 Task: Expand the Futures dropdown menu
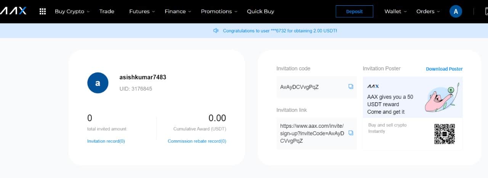[142, 11]
